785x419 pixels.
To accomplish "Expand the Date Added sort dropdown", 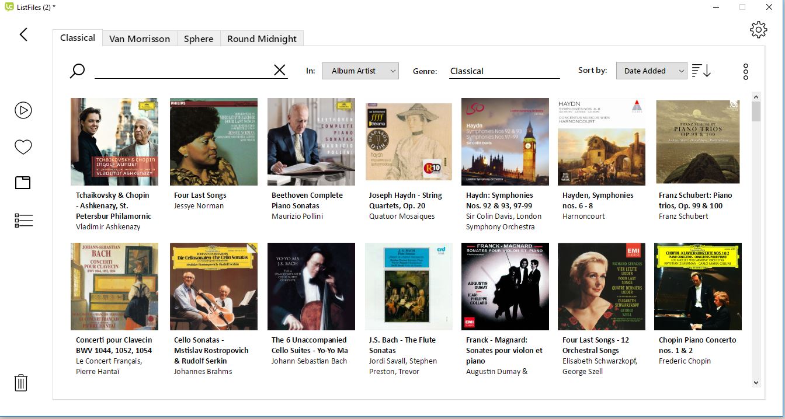I will [651, 71].
